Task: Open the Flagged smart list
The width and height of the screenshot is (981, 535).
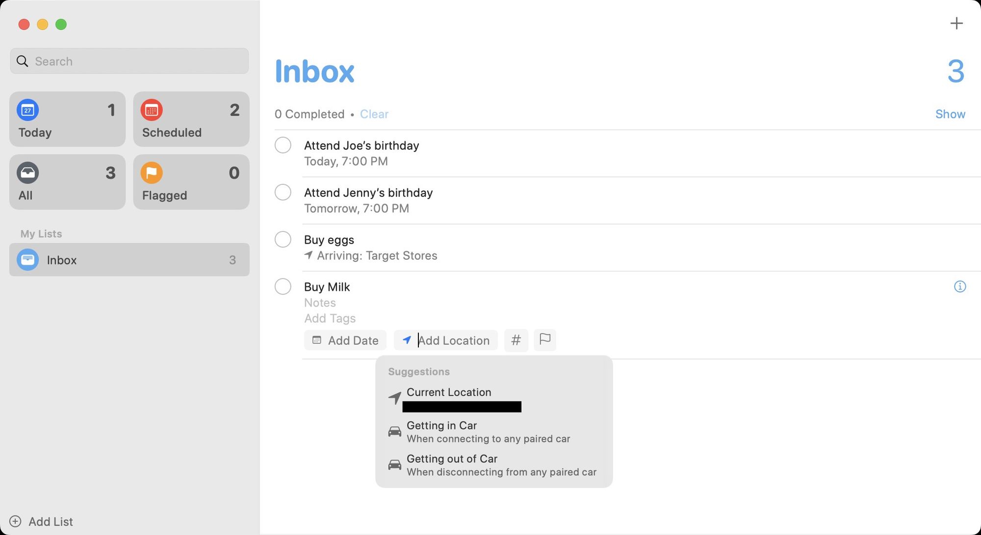Action: [x=191, y=182]
